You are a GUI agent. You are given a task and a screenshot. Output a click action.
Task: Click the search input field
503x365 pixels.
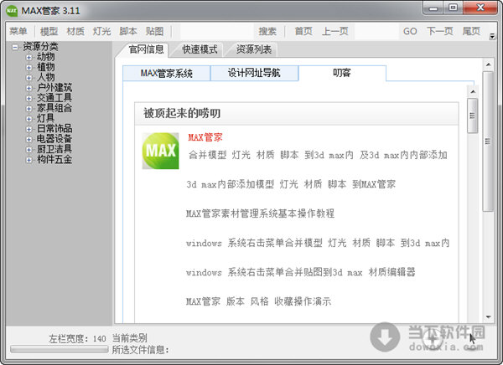[x=216, y=32]
